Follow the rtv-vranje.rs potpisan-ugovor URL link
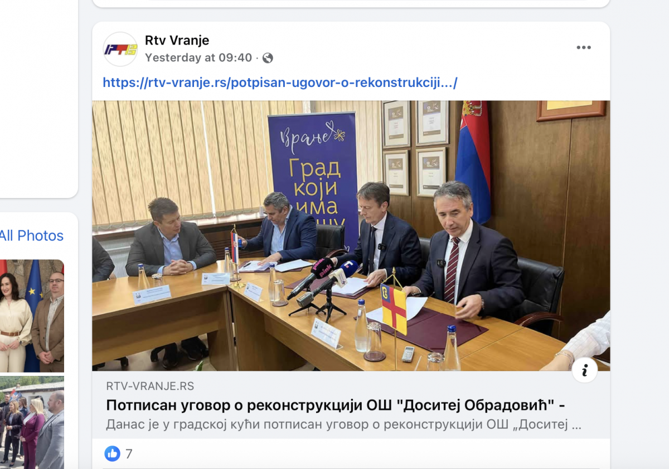 coord(280,83)
